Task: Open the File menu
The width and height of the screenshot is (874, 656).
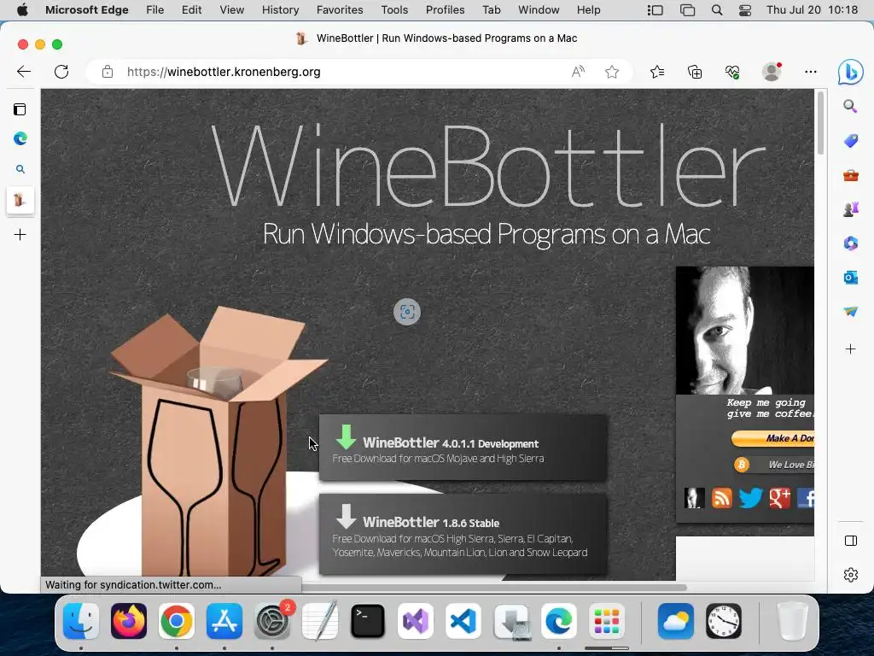Action: click(x=155, y=10)
